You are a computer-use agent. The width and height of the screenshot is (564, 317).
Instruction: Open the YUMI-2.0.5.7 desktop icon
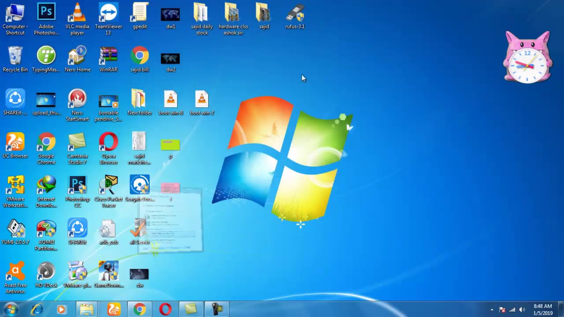coord(15,232)
